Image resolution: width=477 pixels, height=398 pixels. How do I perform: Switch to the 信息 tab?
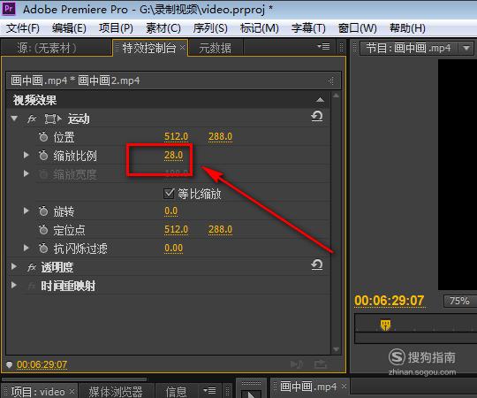[176, 392]
